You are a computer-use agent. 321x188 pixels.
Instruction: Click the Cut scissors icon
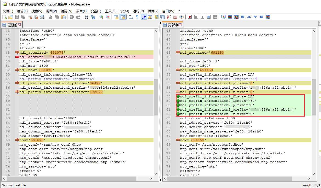point(50,17)
